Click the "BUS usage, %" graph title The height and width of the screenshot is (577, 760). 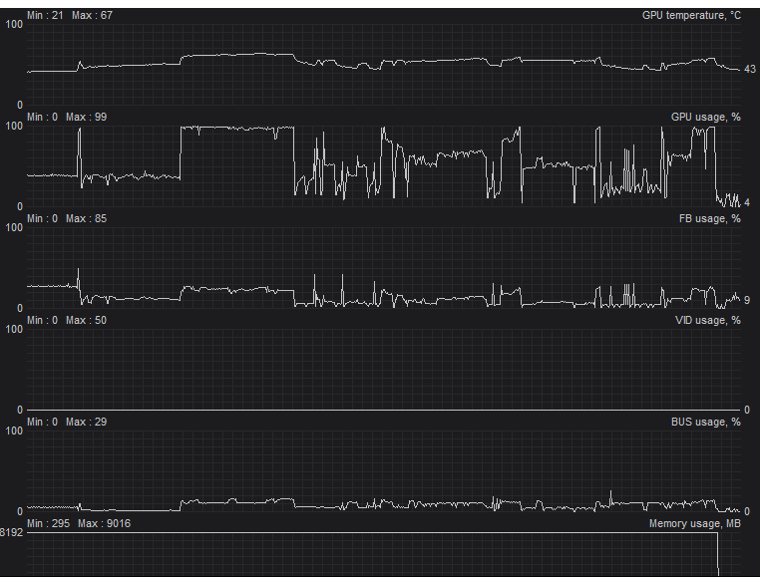pos(706,423)
